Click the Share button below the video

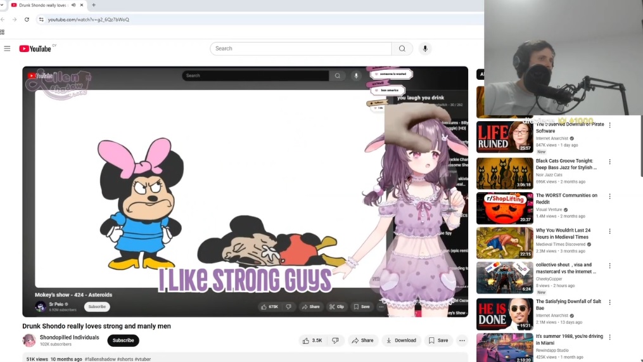click(x=362, y=340)
